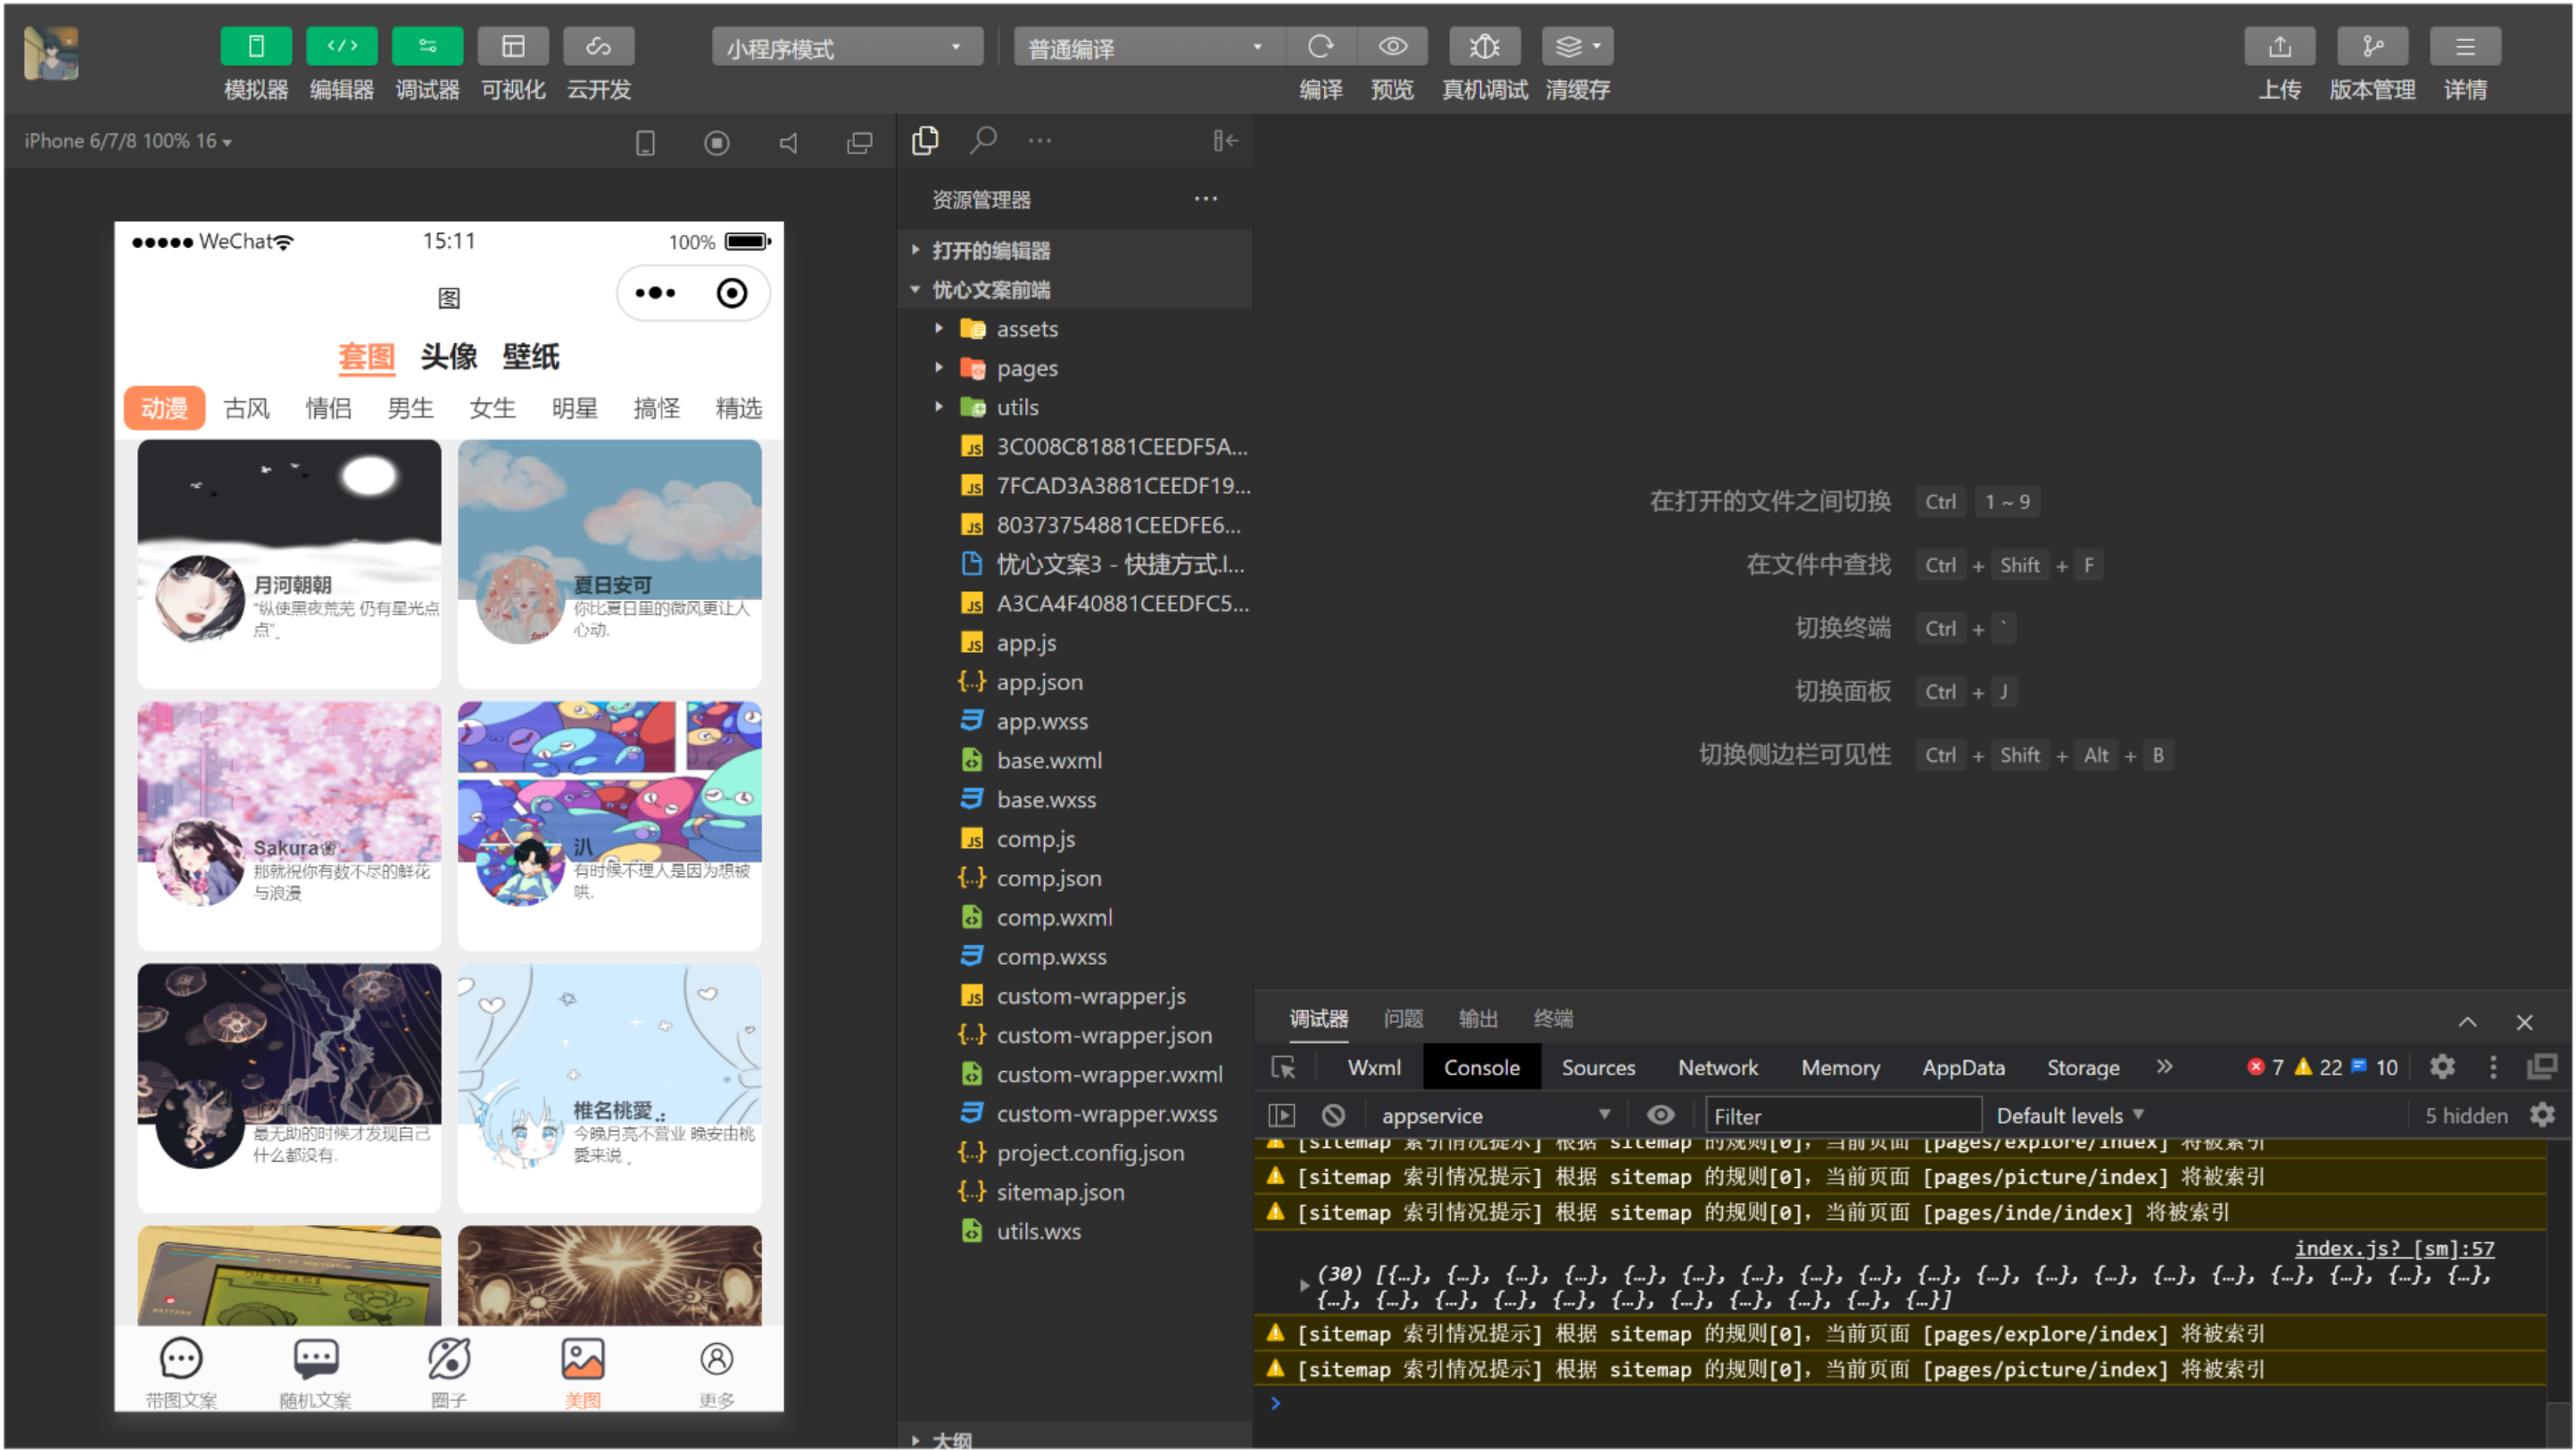Clear the console with the ban icon
This screenshot has width=2576, height=1451.
point(1333,1116)
